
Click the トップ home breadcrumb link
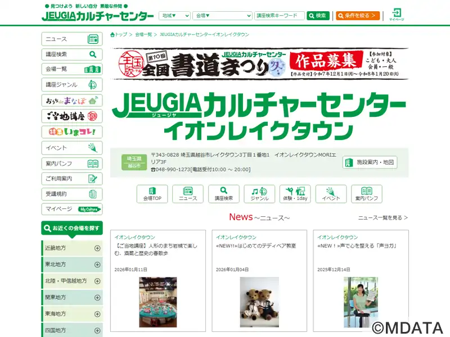pos(119,35)
